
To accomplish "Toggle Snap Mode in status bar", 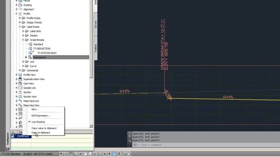I will pyautogui.click(x=66, y=154).
